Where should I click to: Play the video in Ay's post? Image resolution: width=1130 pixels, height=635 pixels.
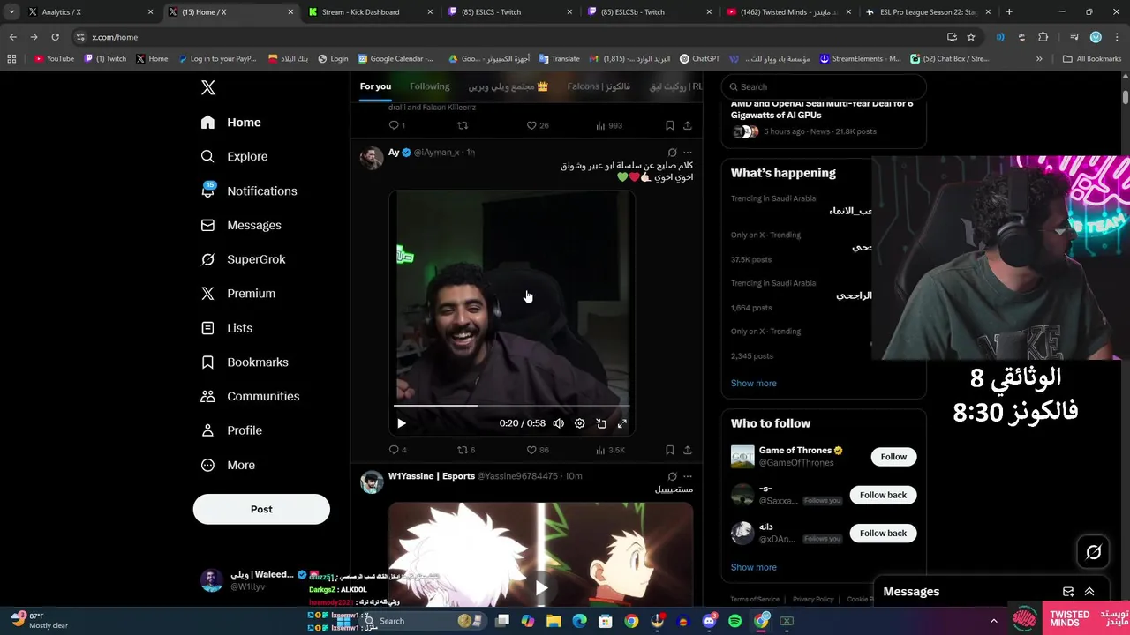tap(401, 423)
